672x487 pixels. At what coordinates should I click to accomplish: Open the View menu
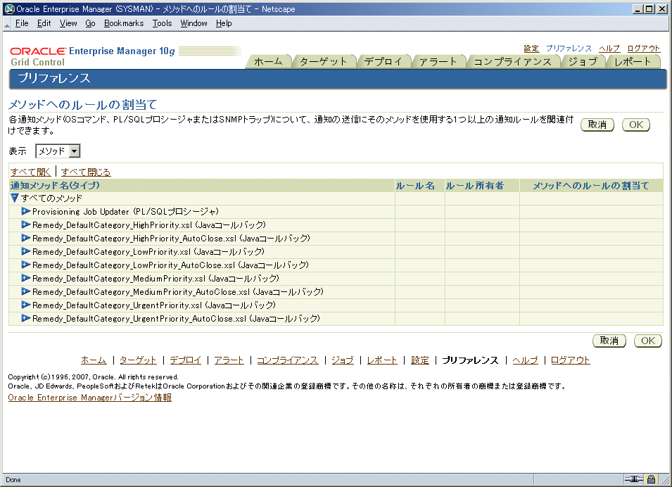click(x=68, y=23)
